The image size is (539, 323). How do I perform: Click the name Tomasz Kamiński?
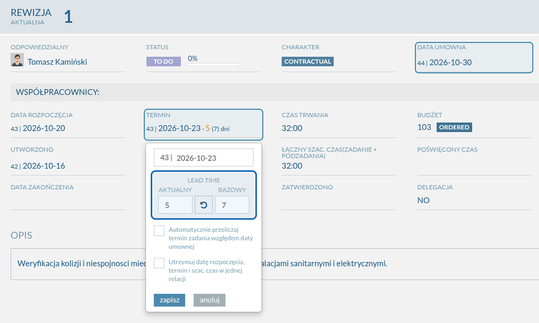click(57, 62)
